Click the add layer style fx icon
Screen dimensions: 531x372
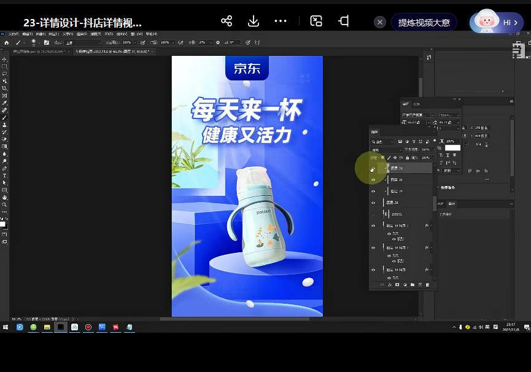click(390, 284)
